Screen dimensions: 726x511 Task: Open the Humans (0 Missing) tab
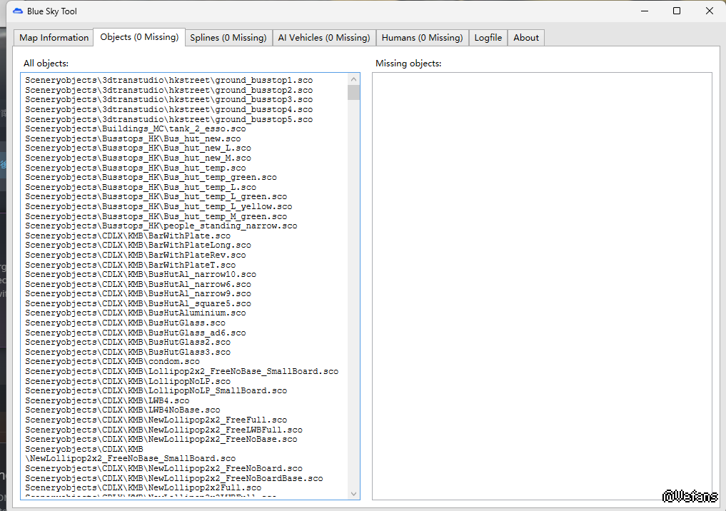422,38
